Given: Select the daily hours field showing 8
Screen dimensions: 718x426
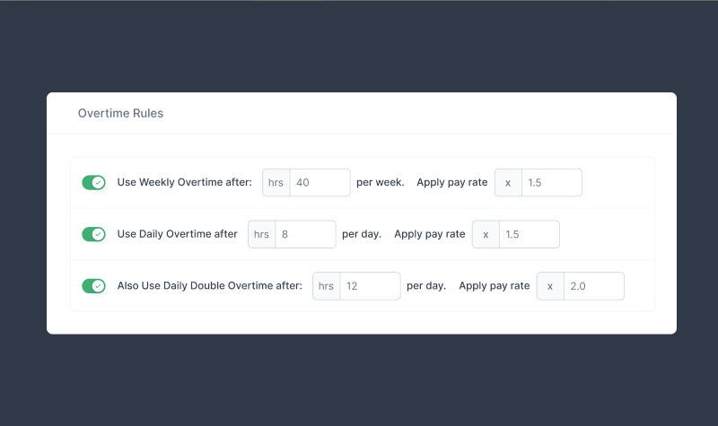Looking at the screenshot, I should [x=305, y=234].
